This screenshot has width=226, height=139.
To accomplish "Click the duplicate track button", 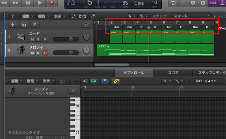I will (24, 25).
